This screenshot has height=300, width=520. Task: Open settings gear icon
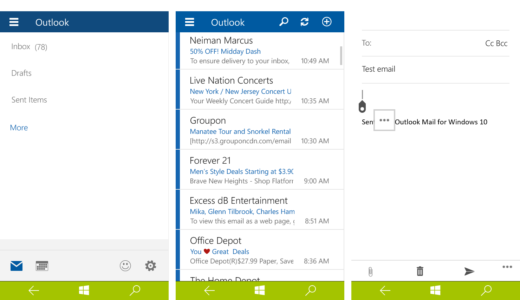(151, 266)
